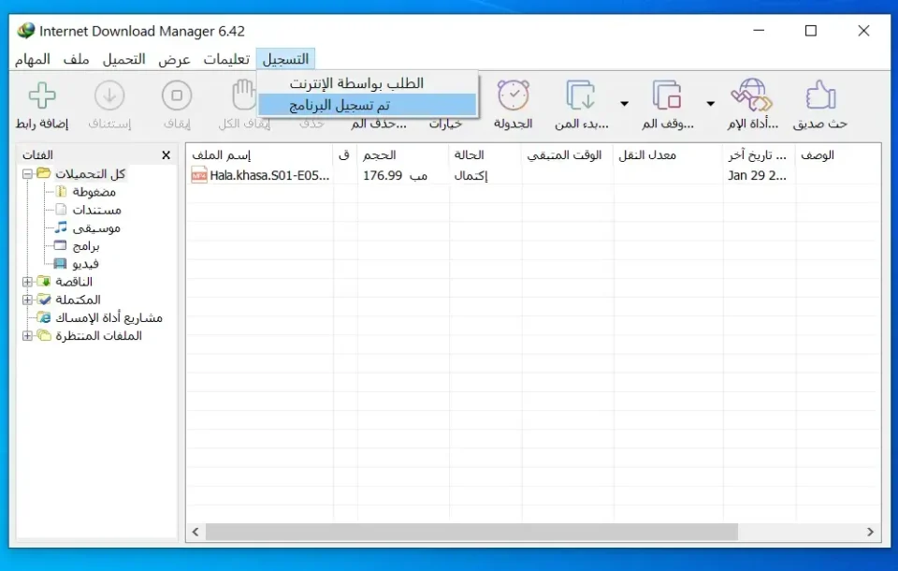Expand the Finished (المكتملة) category node
This screenshot has height=571, width=898.
click(x=28, y=300)
